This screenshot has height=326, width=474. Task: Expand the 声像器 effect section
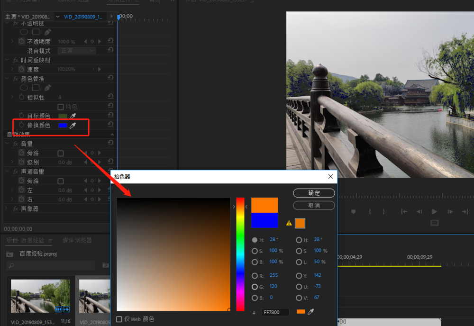[7, 208]
